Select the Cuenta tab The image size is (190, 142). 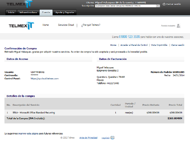tap(46, 12)
